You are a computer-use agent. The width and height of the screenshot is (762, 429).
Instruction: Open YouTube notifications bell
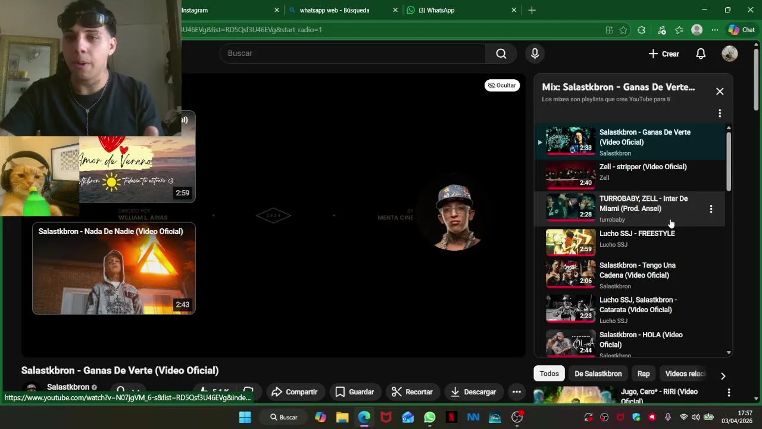(x=701, y=54)
